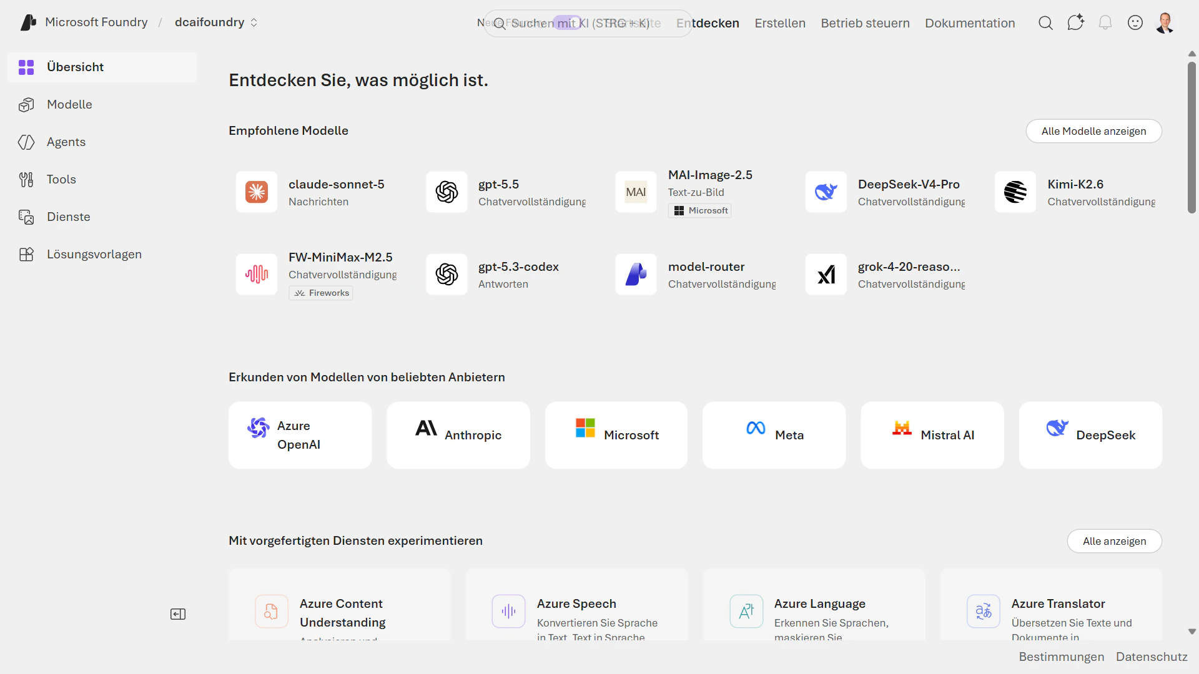Screen dimensions: 1199x674
Task: Select Agents in the sidebar
Action: [x=102, y=142]
